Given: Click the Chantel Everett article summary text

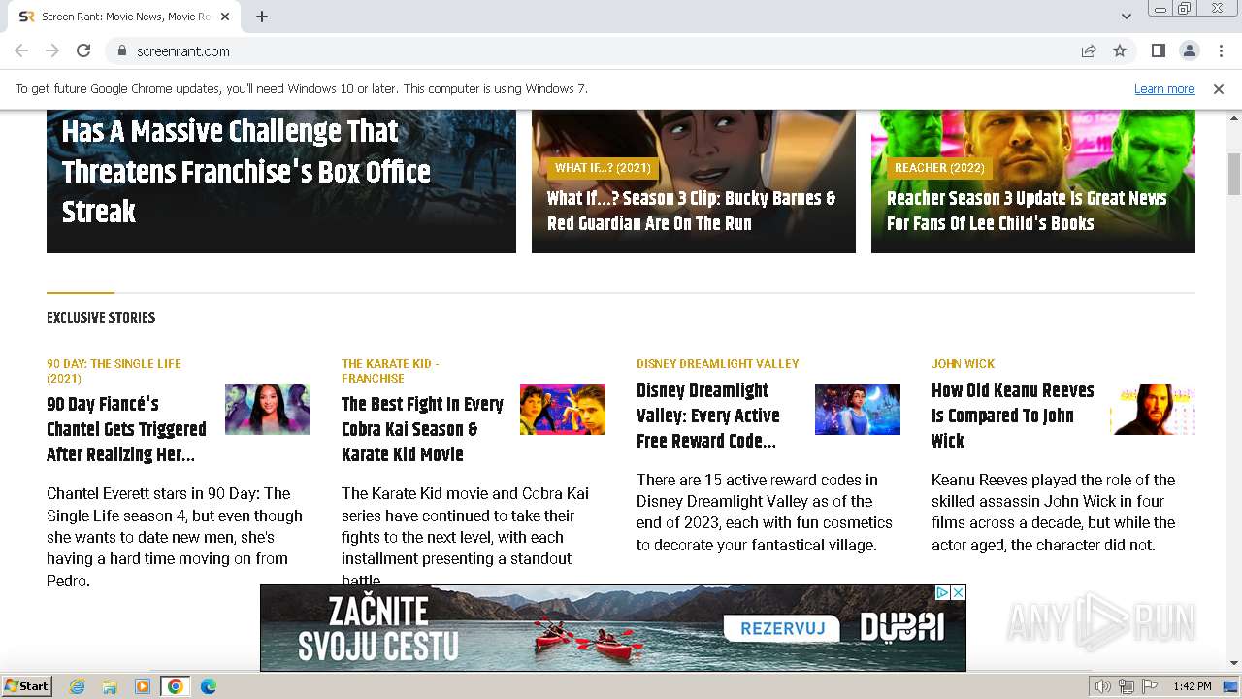Looking at the screenshot, I should pyautogui.click(x=175, y=537).
